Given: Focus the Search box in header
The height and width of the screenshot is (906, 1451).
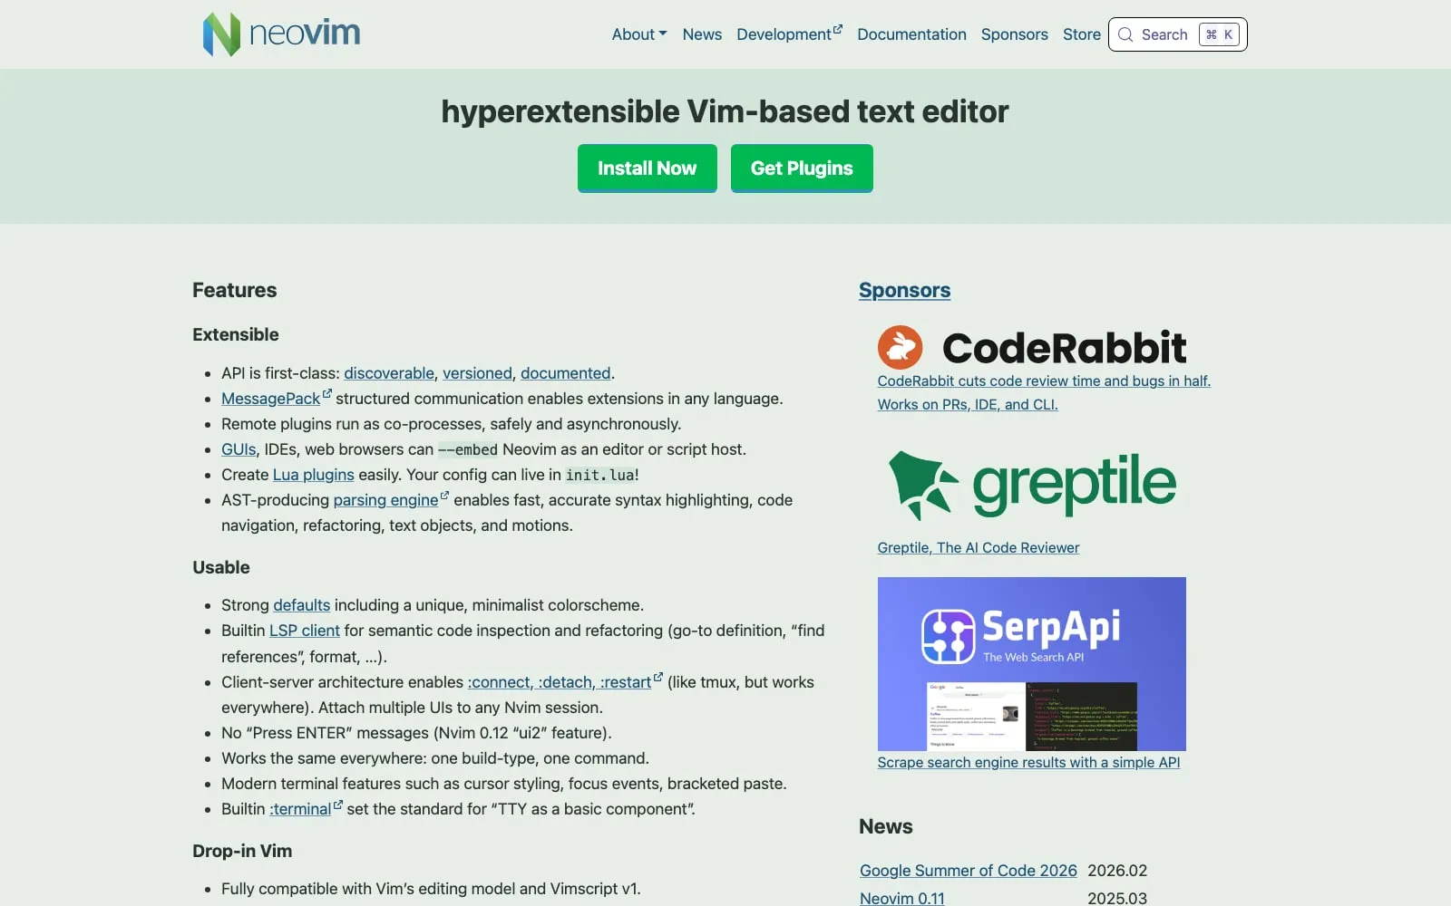Looking at the screenshot, I should [1177, 34].
